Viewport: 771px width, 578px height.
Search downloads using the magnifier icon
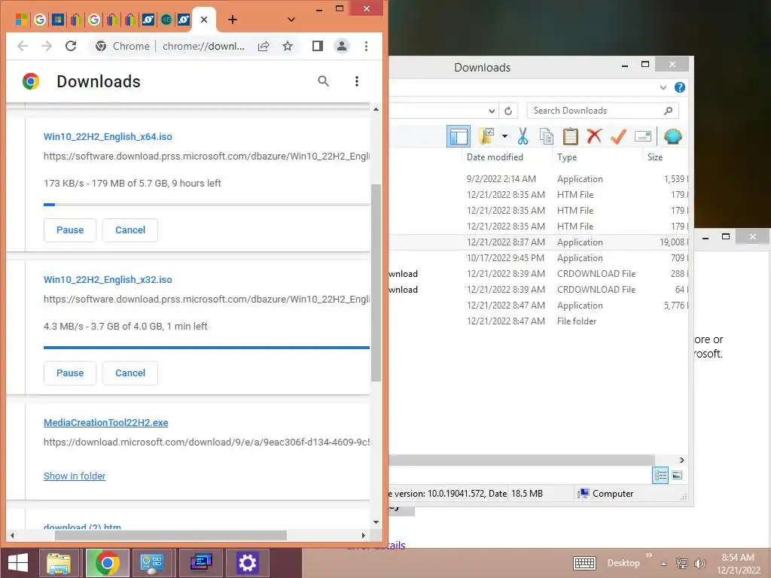point(323,81)
